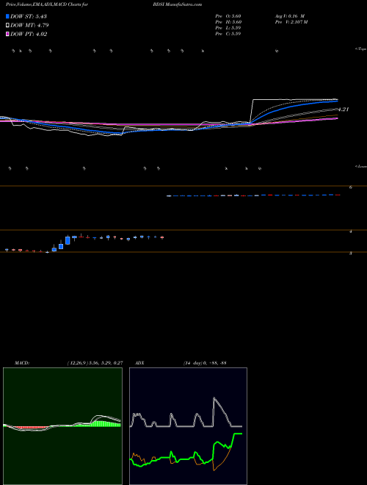Click the 'Pre L: 5.59' value
The image size is (367, 485).
pos(228,28)
